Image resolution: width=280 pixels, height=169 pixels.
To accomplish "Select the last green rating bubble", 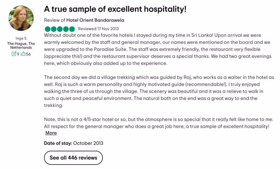I will tap(72, 29).
